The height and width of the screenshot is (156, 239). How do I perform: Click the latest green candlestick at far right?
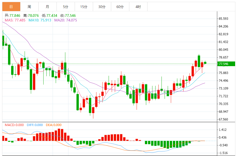205,63
